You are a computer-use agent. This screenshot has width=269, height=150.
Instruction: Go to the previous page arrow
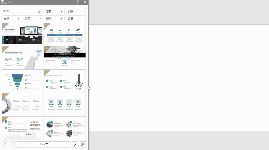(13, 144)
